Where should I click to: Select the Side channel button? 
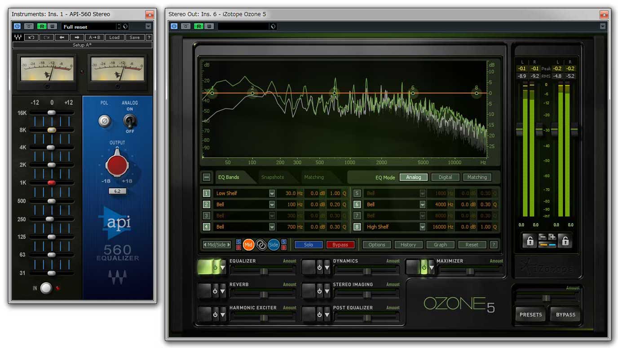click(274, 245)
